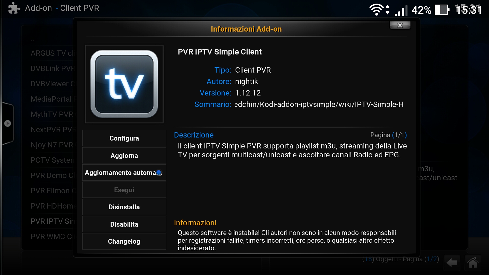Click the home icon in the bottom corner
This screenshot has width=489, height=275.
473,263
